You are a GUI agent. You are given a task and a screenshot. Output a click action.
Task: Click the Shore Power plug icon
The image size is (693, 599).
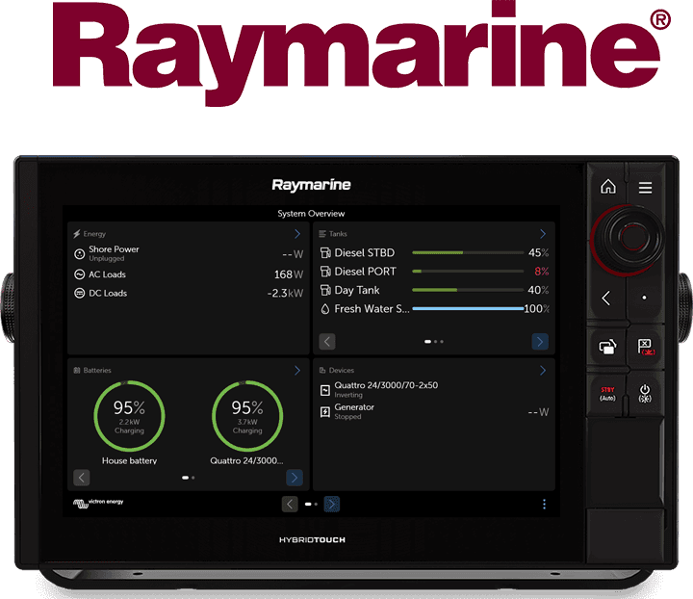pos(80,253)
